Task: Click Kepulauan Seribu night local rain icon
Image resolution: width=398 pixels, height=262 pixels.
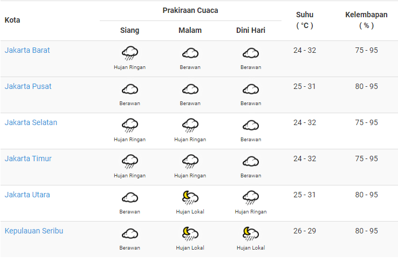Action: [x=190, y=233]
